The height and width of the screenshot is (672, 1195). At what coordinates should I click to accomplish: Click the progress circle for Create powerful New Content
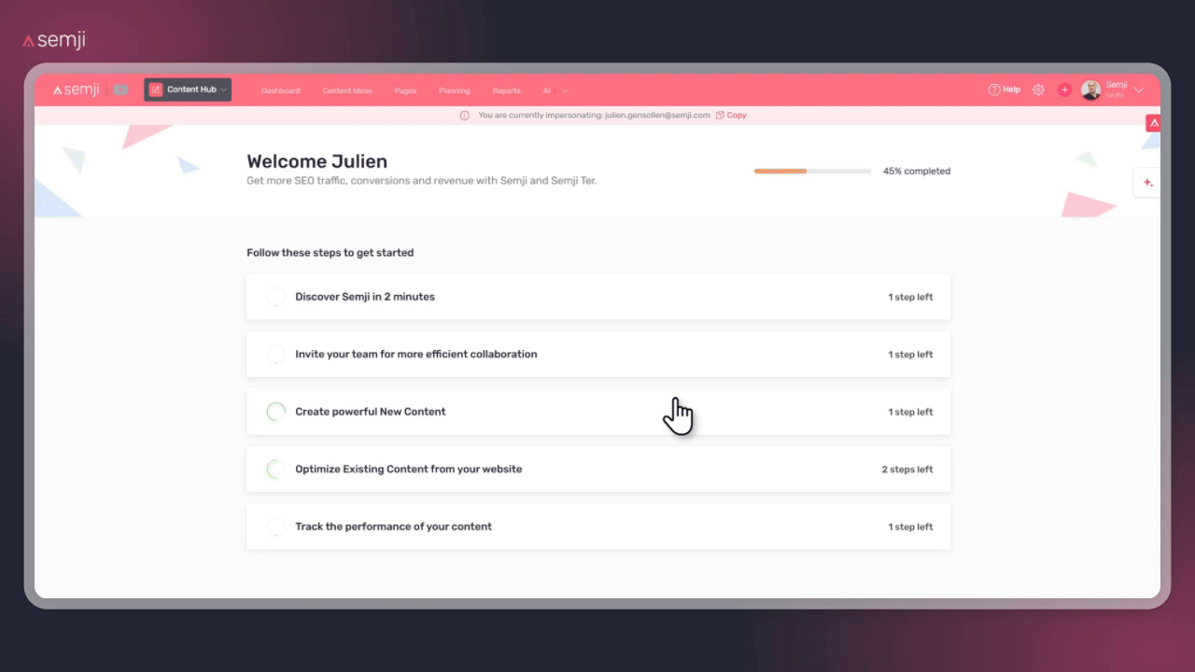[275, 412]
